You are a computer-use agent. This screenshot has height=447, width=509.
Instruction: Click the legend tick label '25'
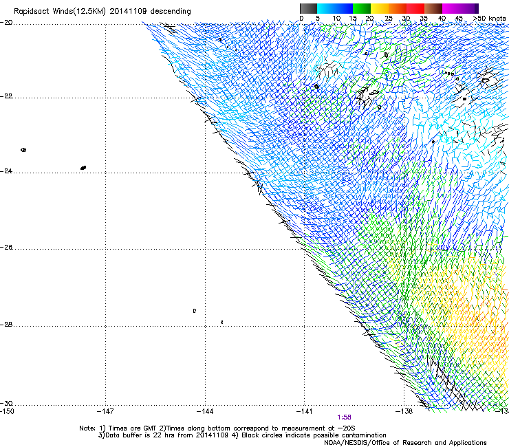click(x=389, y=19)
